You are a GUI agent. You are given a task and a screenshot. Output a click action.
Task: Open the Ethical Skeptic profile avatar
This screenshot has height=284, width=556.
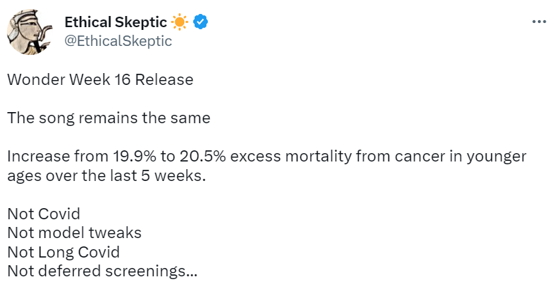pyautogui.click(x=32, y=32)
